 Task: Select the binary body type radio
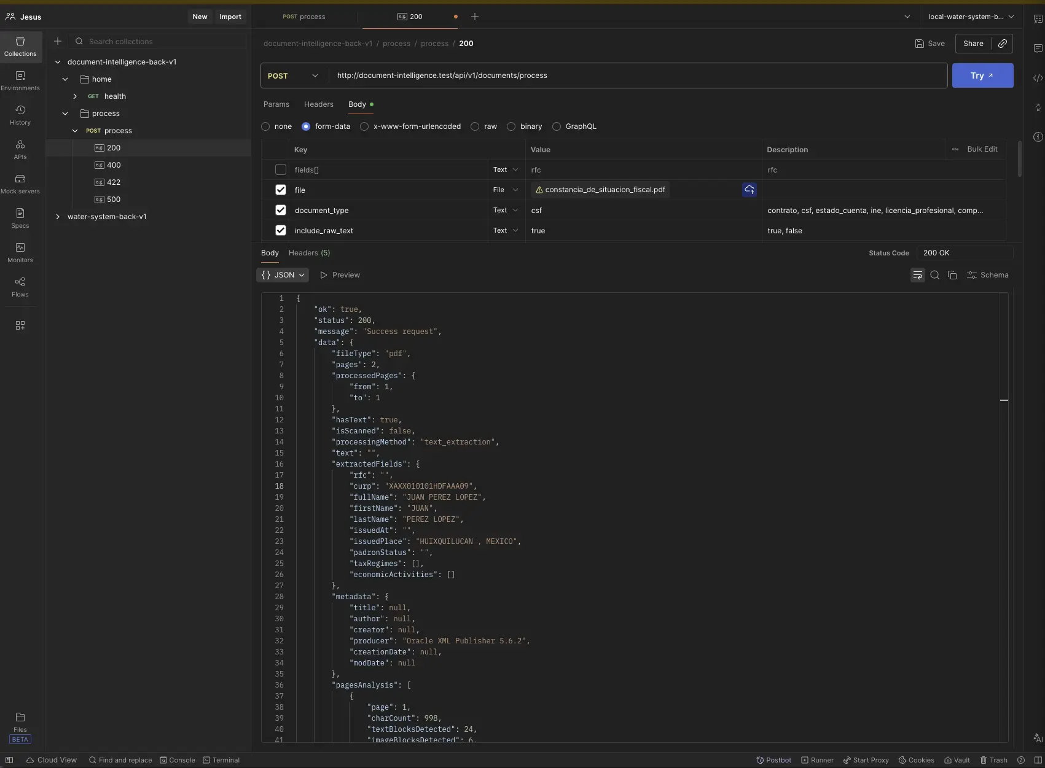coord(511,126)
